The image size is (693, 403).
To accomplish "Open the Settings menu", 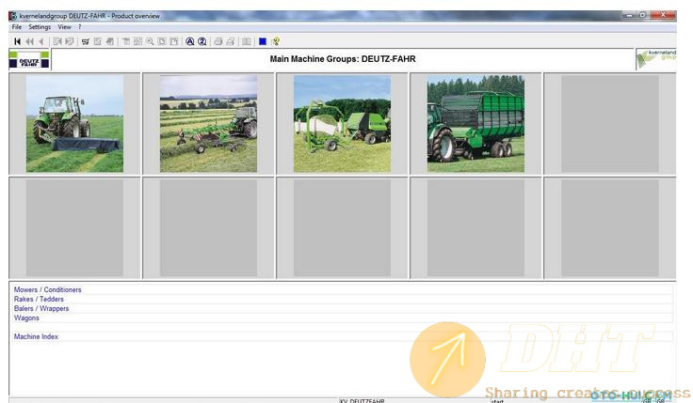I will pyautogui.click(x=40, y=27).
